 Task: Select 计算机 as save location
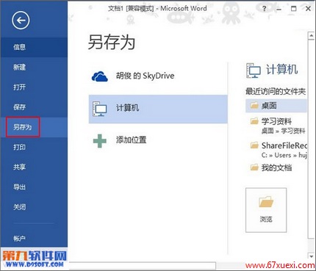click(158, 109)
